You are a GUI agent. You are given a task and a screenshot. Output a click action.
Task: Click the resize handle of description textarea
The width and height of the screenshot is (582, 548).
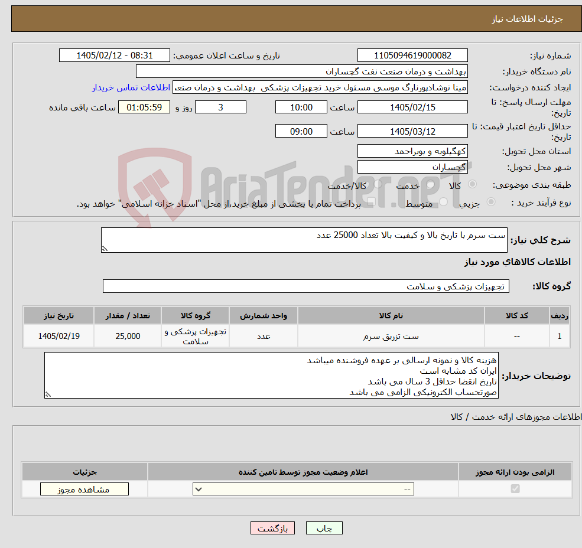(105, 249)
